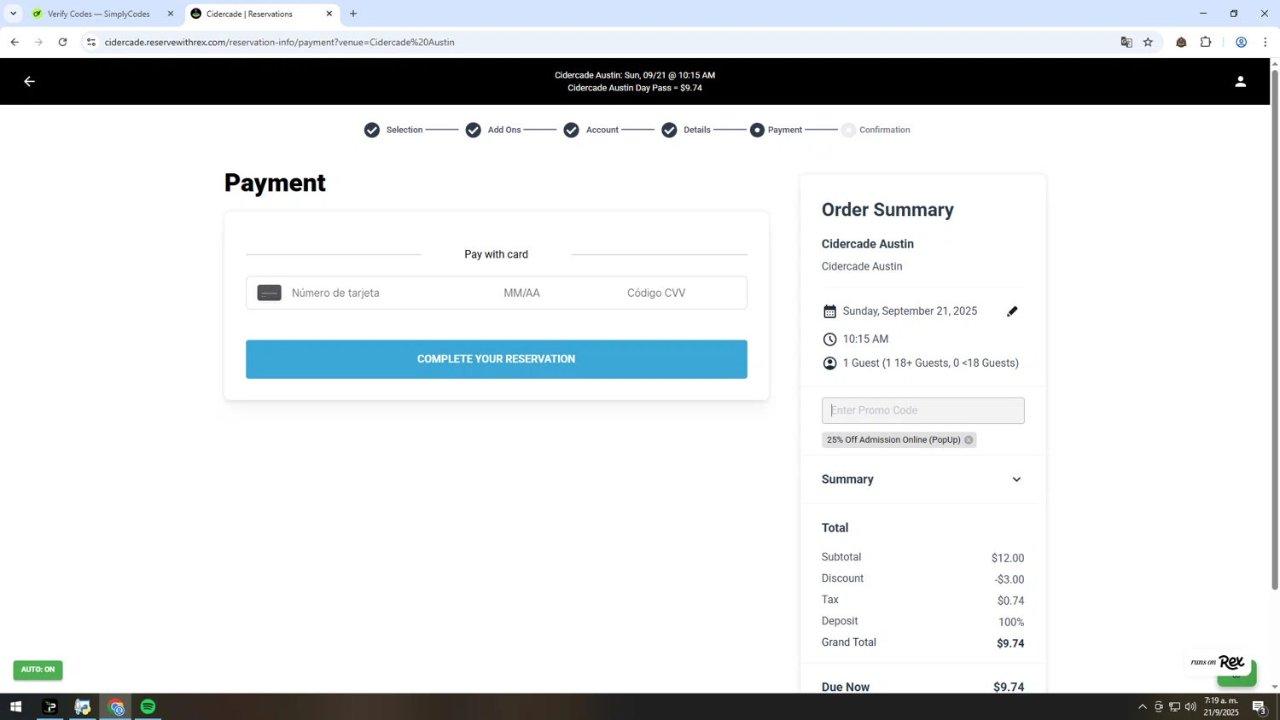Viewport: 1280px width, 720px height.
Task: Click the Details step checkmark
Action: (670, 130)
